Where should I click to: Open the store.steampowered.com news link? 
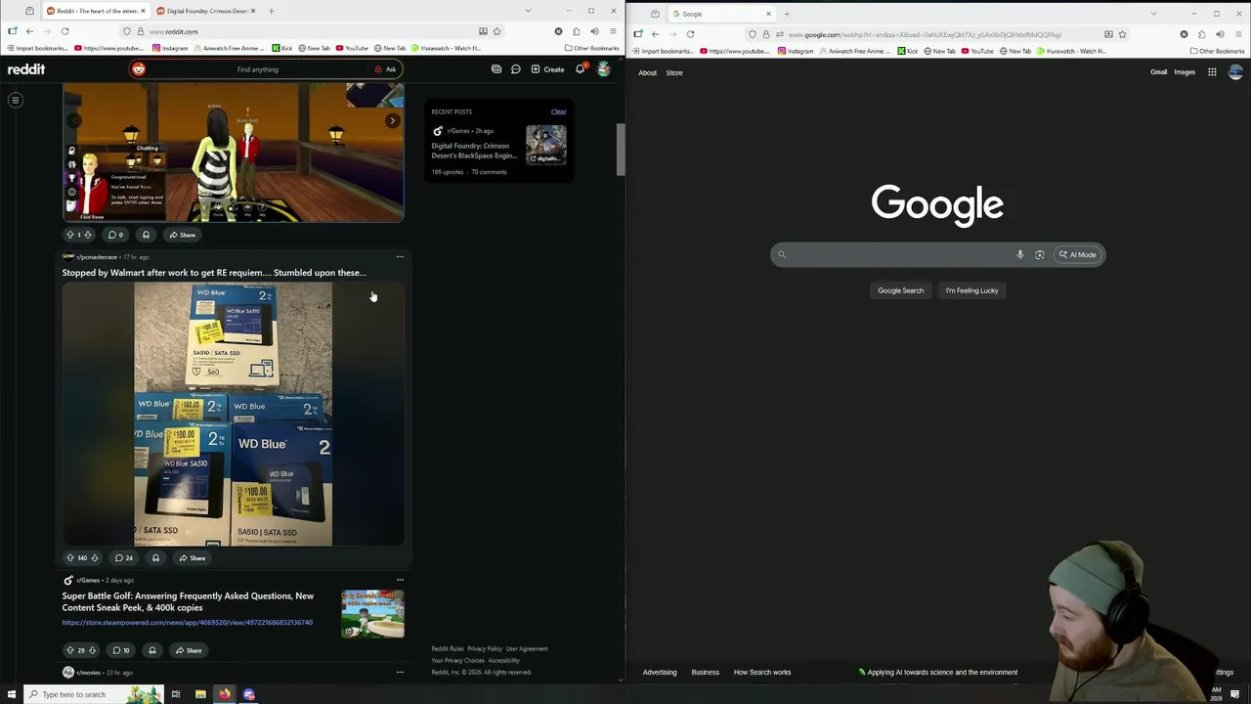[x=188, y=623]
